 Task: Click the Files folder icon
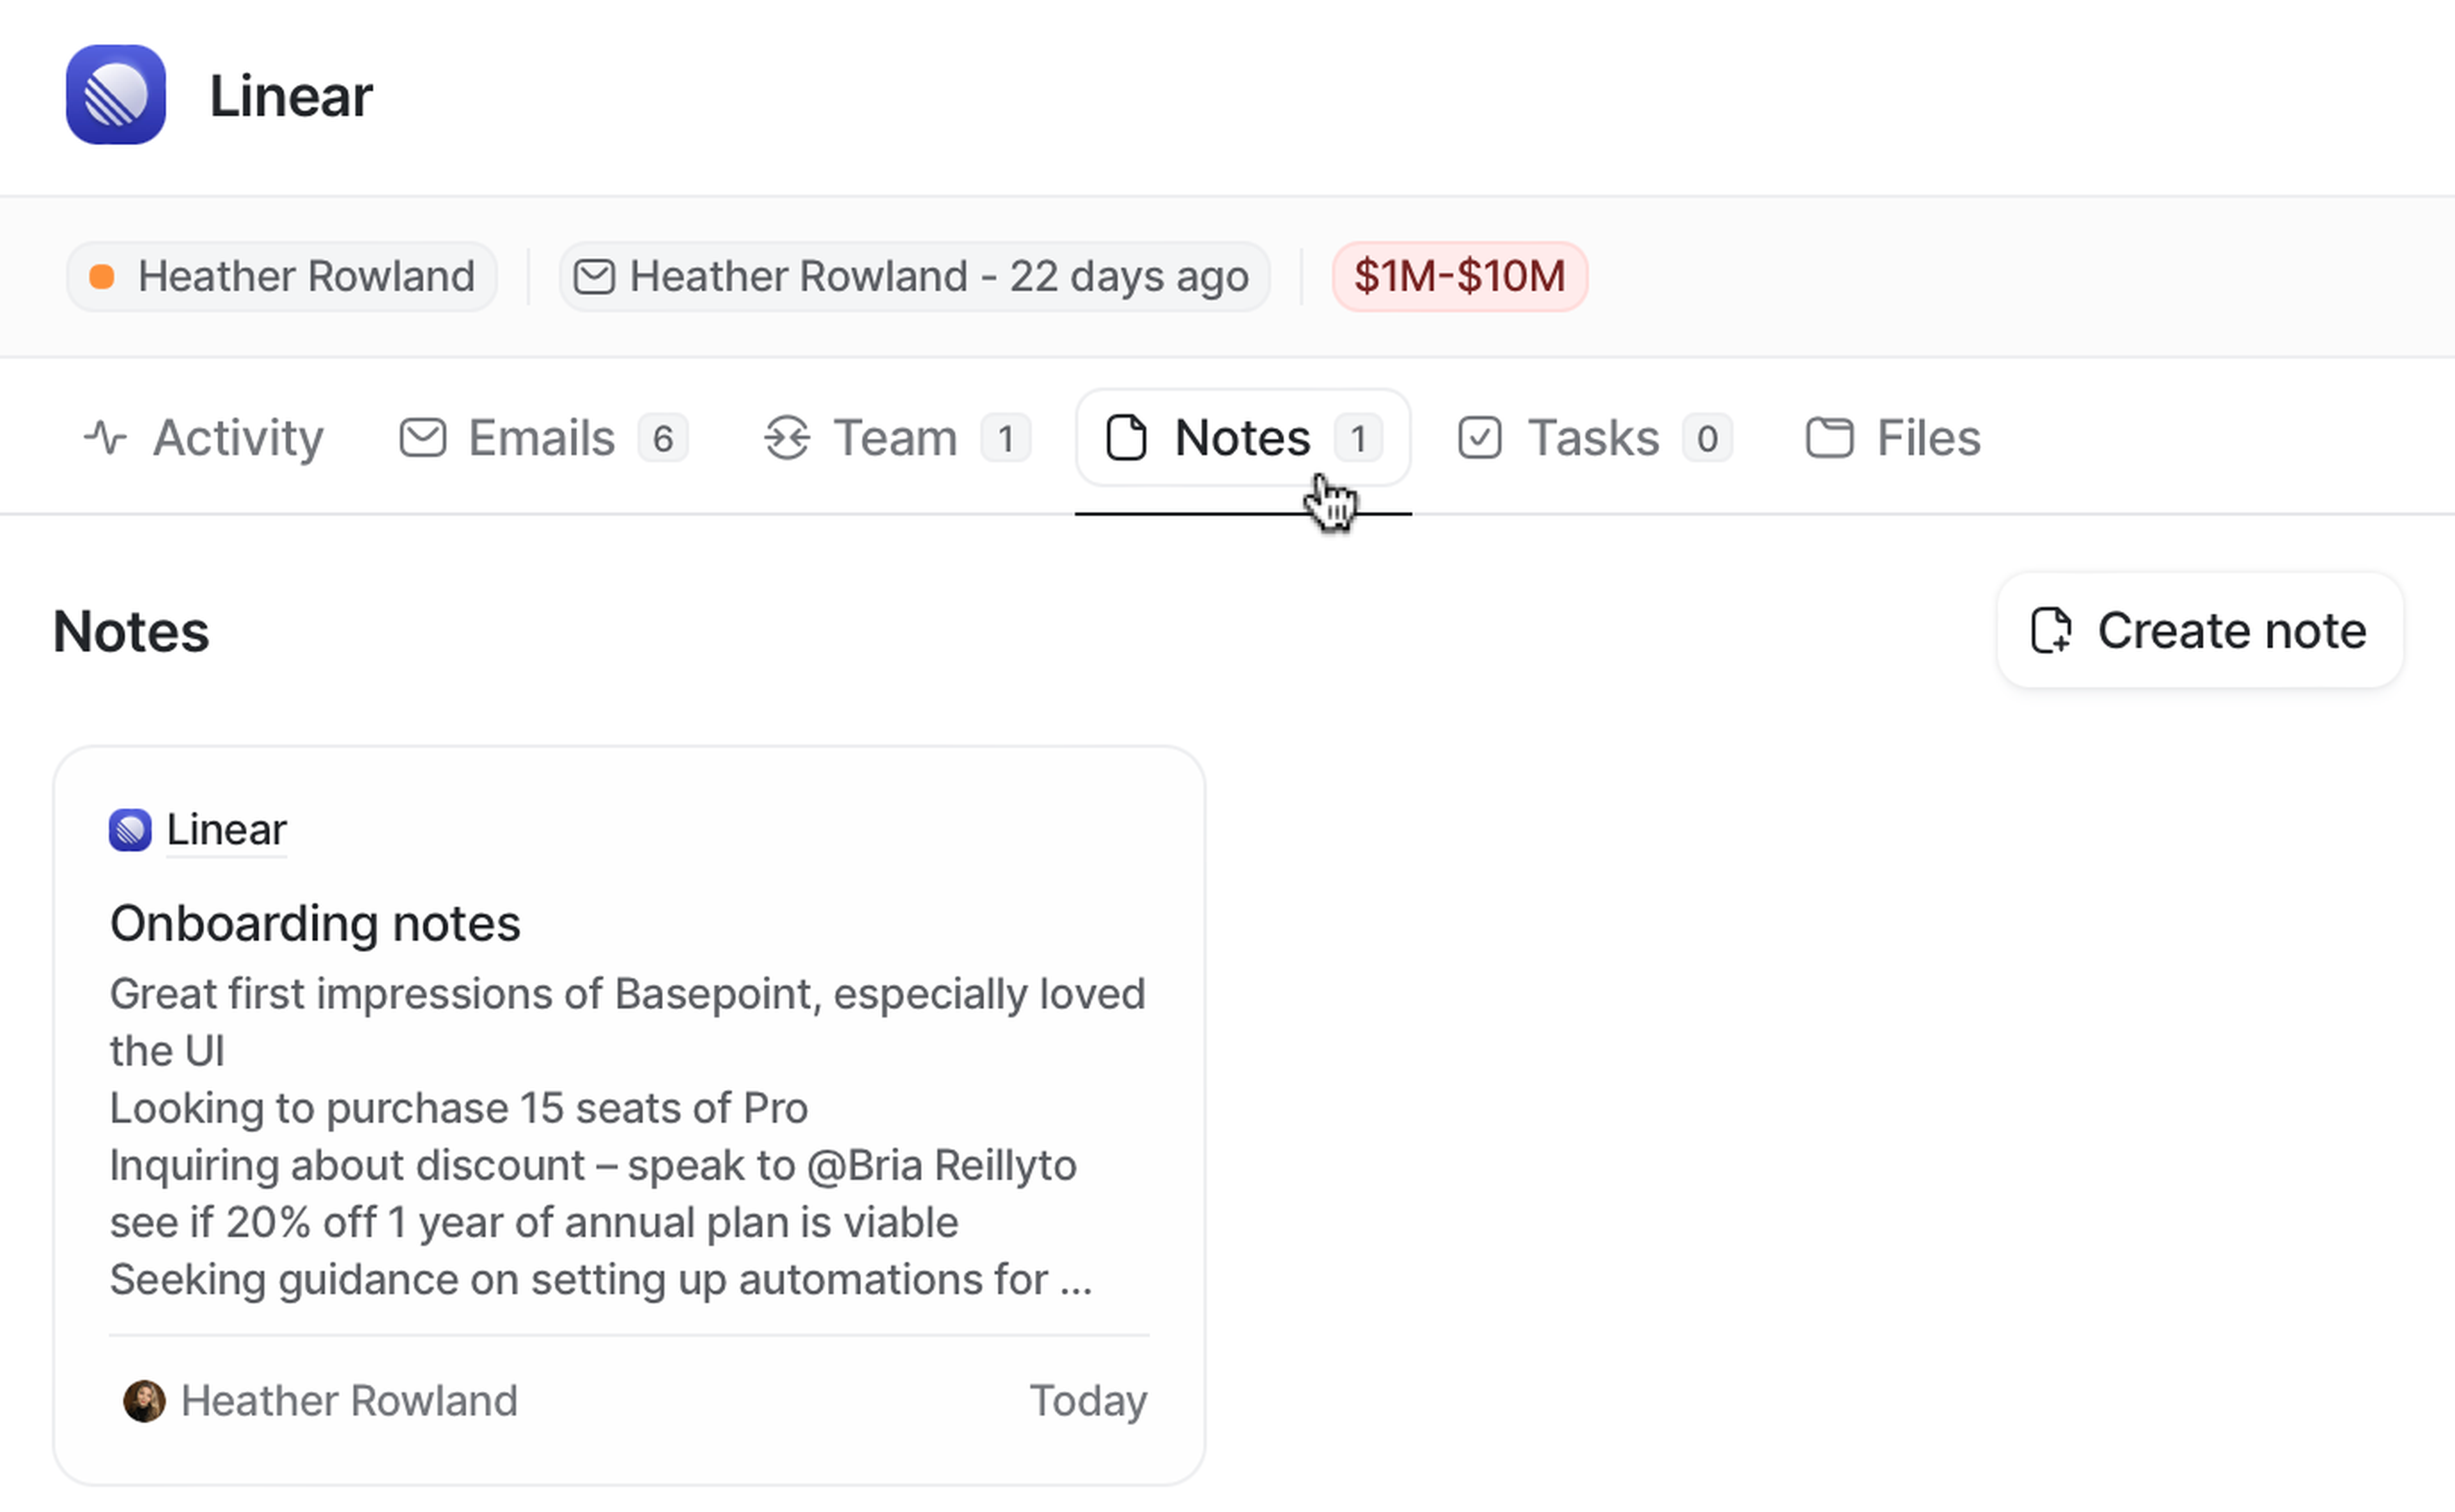point(1829,438)
